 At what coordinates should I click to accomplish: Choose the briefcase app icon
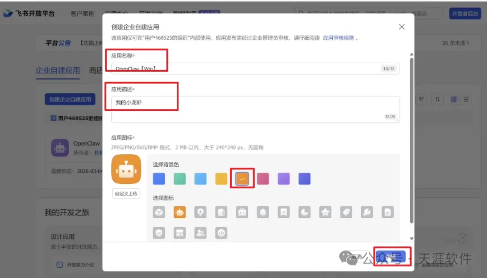242,212
